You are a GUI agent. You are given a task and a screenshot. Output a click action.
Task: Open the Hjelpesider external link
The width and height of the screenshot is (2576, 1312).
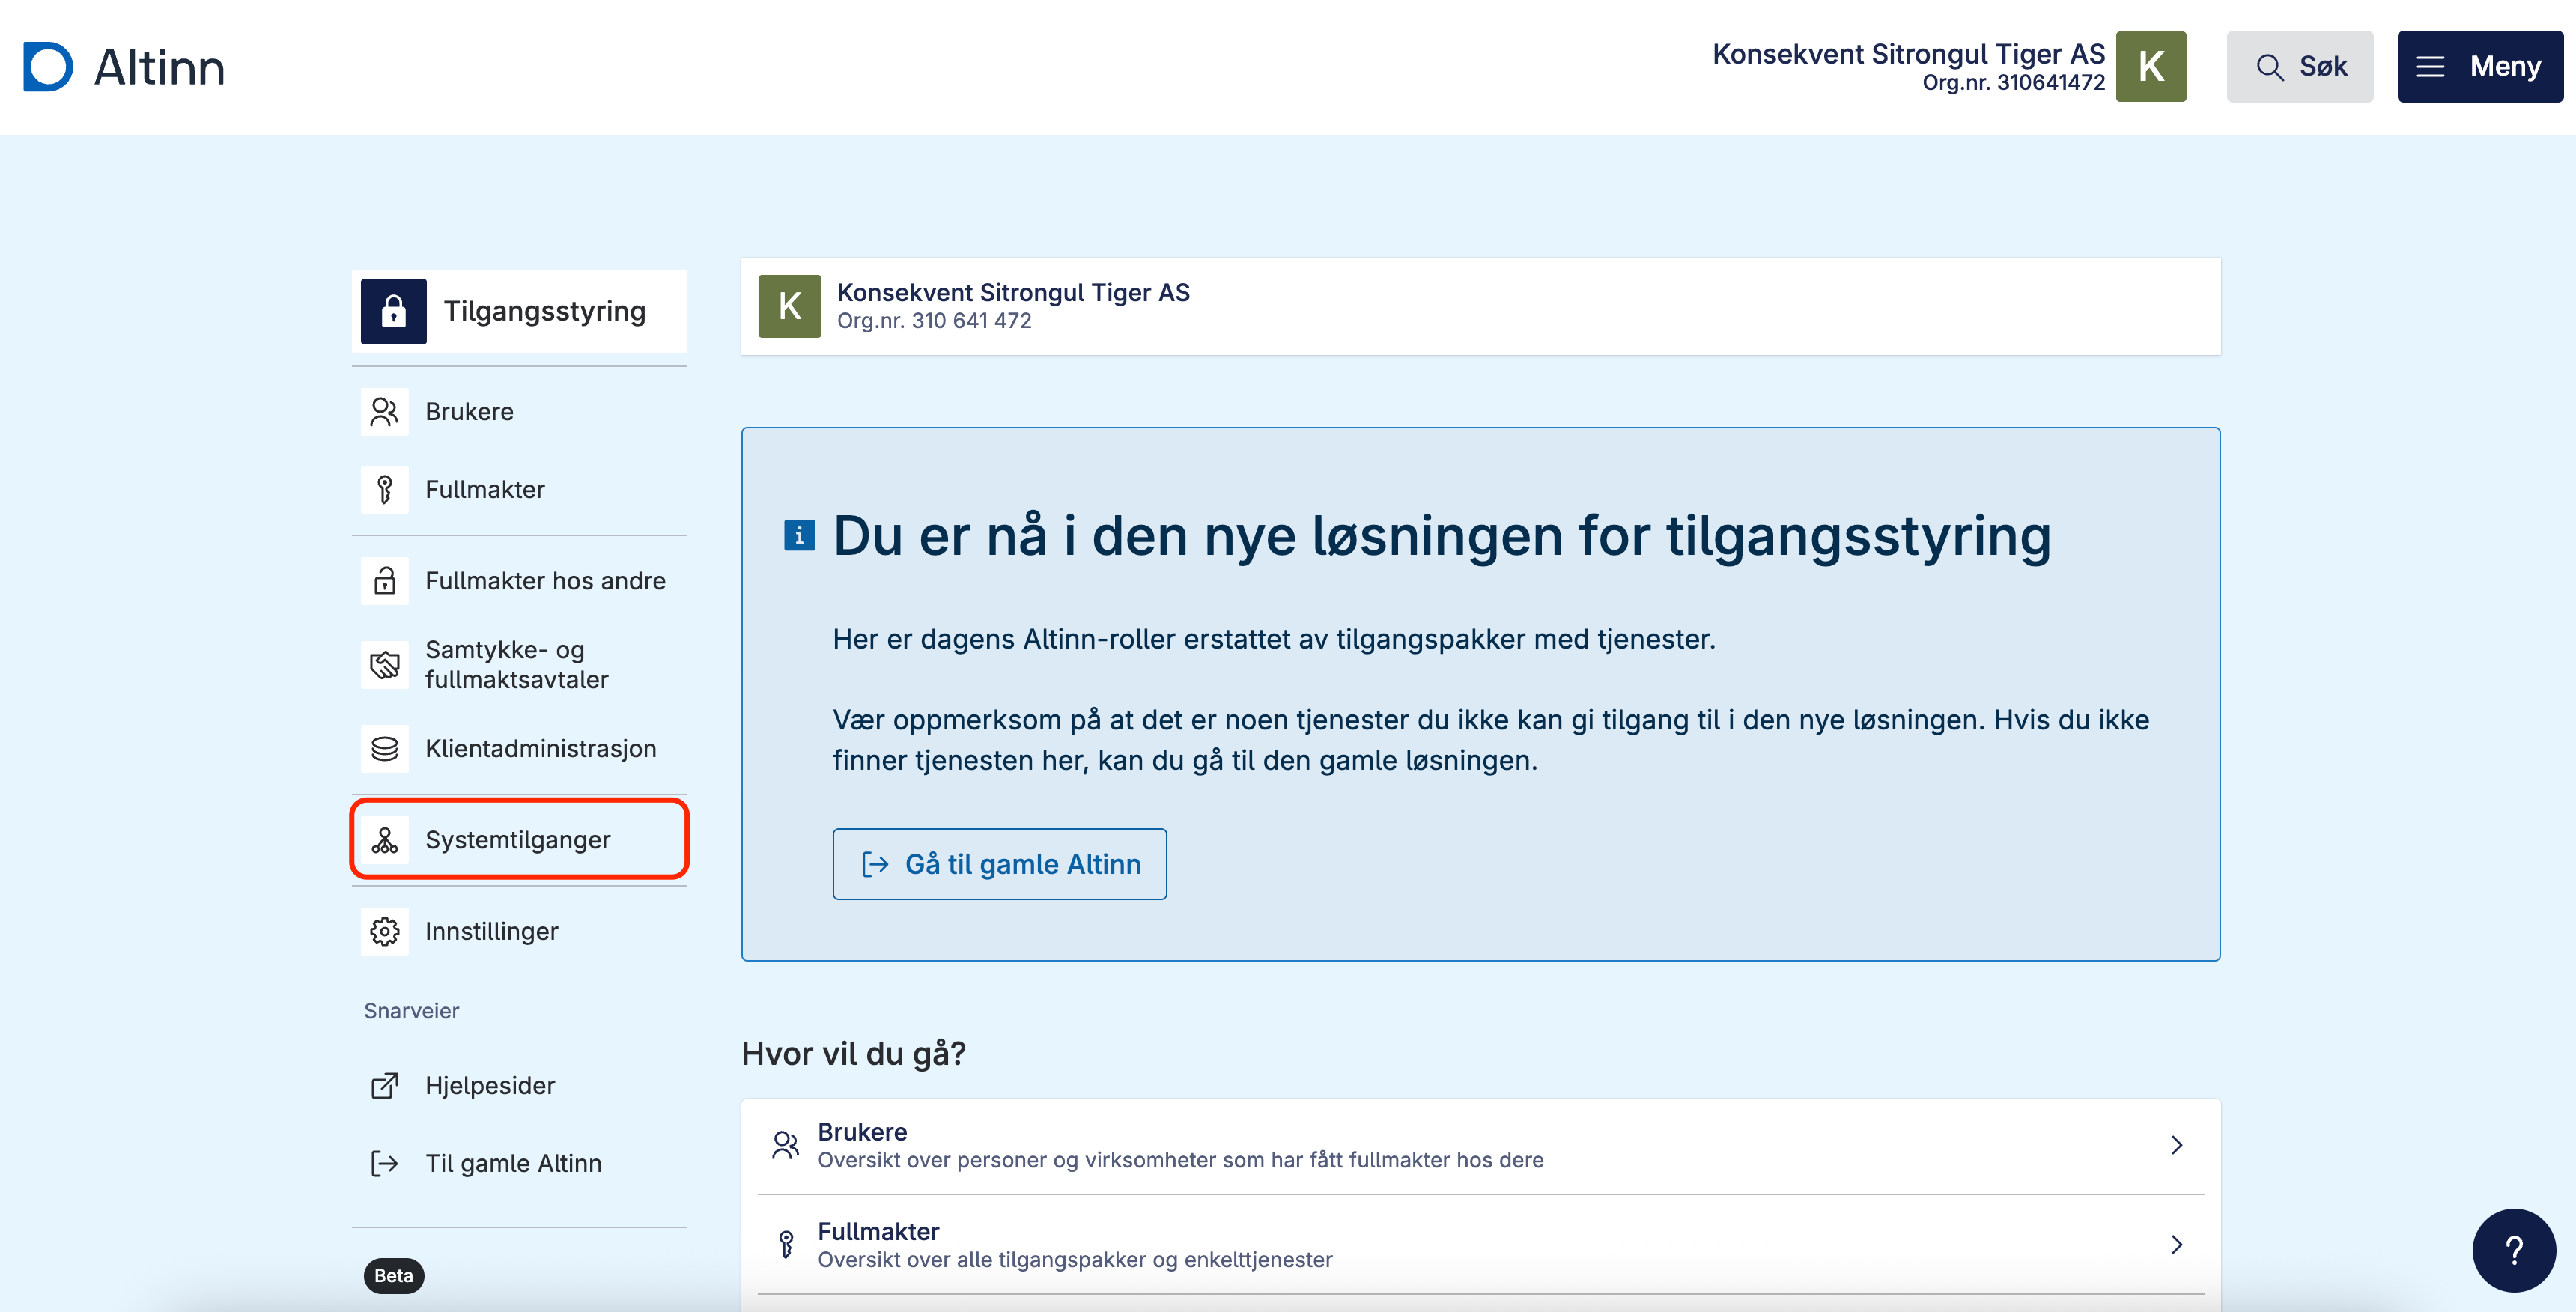point(489,1085)
